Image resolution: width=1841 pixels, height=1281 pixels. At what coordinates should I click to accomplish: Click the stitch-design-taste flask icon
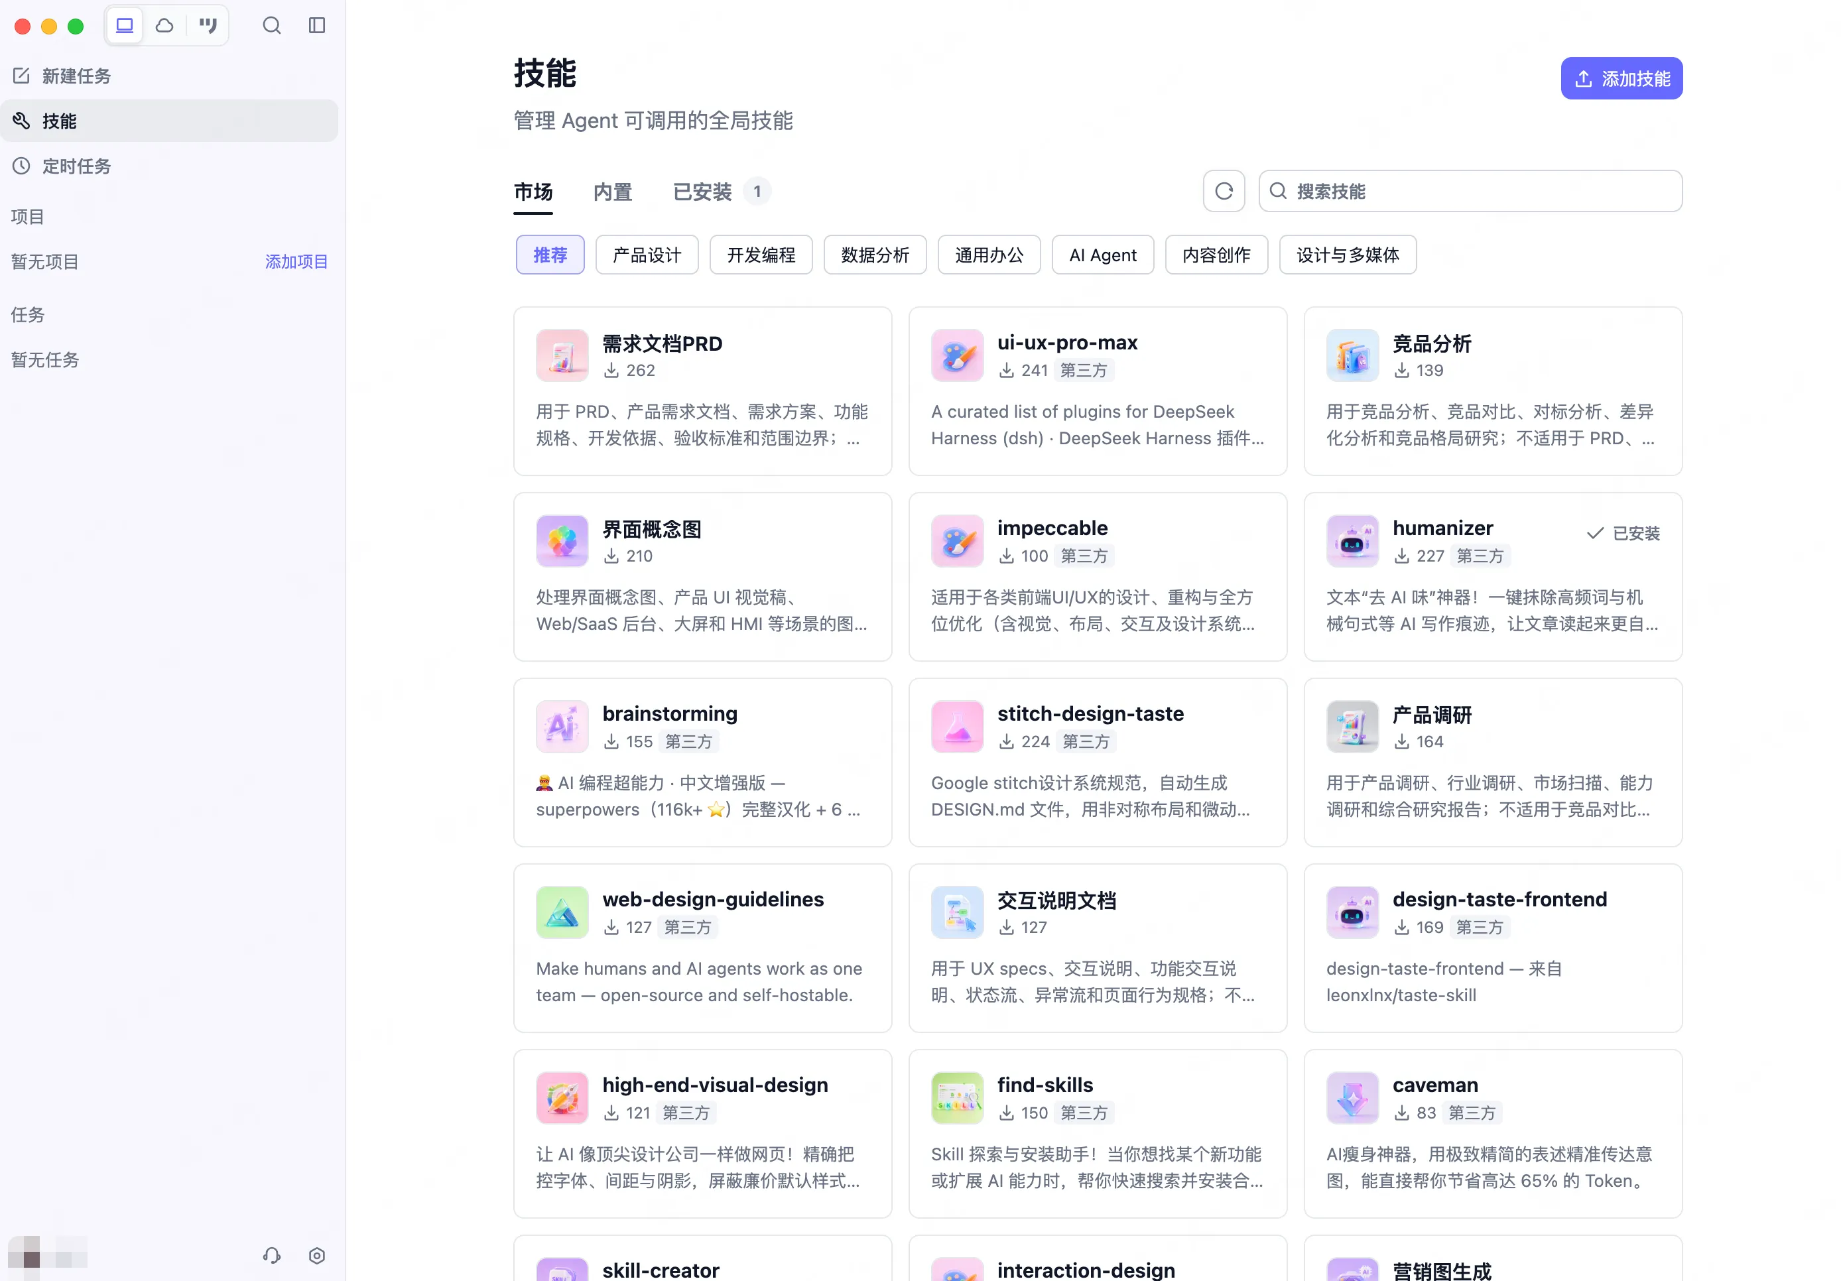click(x=958, y=726)
